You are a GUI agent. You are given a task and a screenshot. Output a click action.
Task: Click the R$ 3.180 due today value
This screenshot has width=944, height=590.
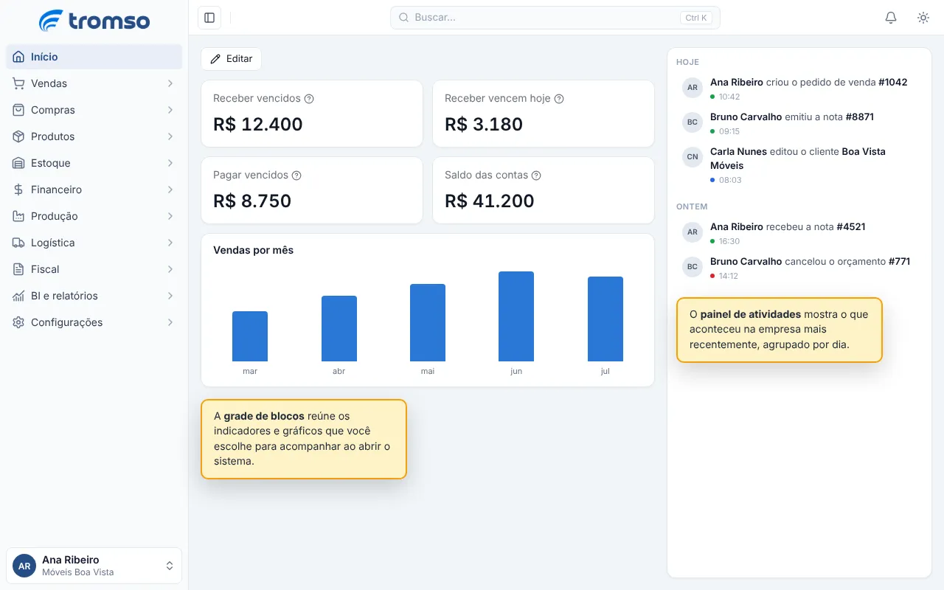(484, 125)
